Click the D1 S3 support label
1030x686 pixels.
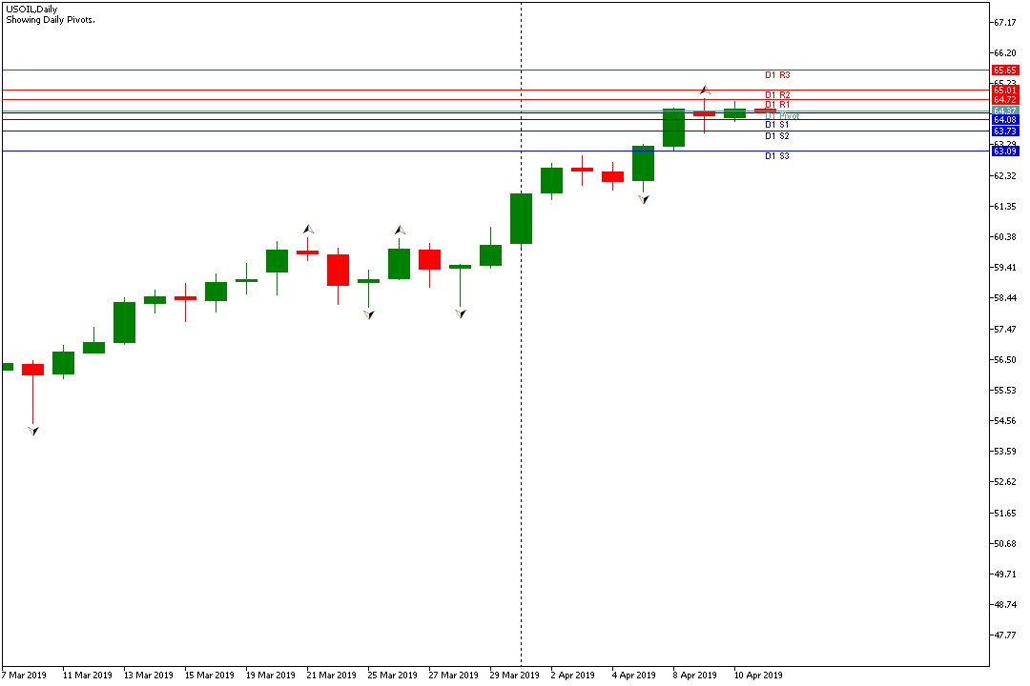pyautogui.click(x=777, y=155)
